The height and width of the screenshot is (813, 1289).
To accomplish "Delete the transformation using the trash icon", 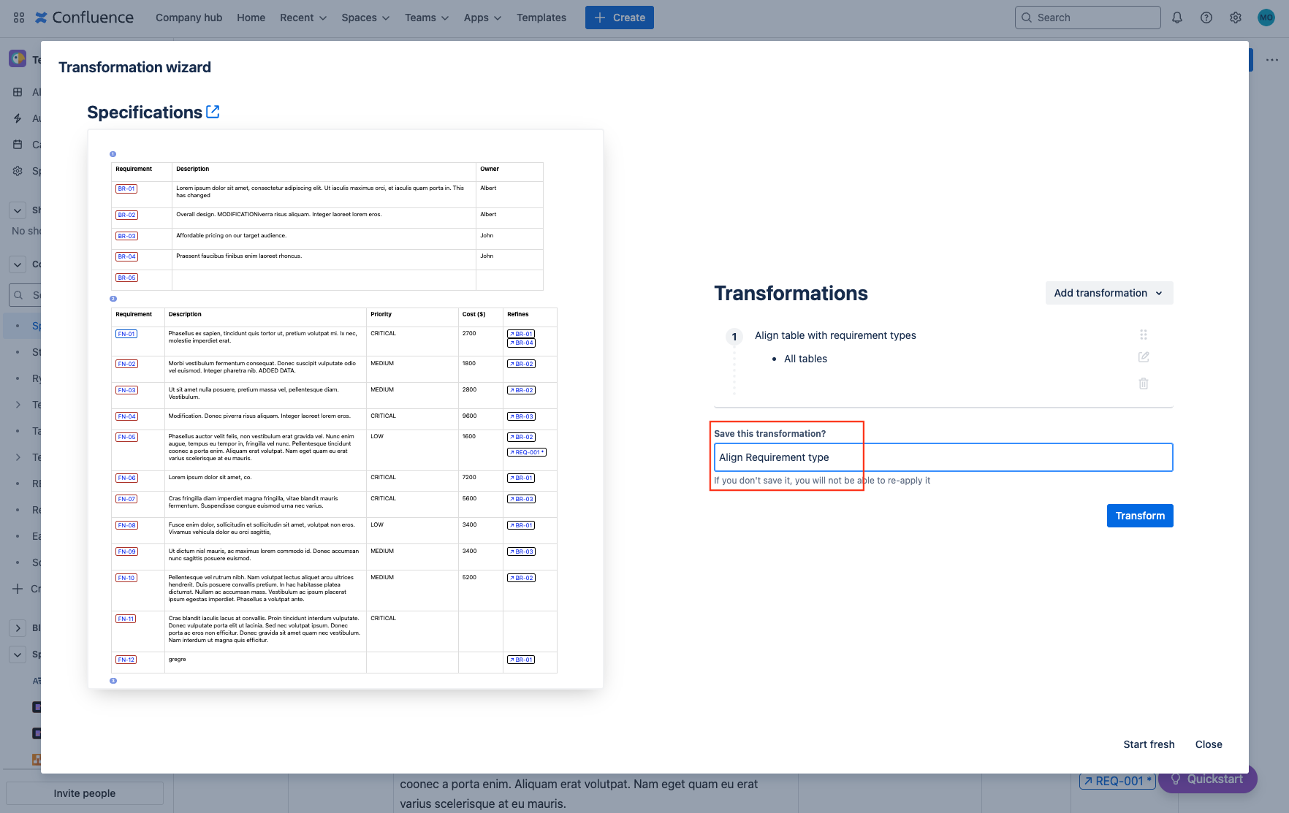I will pyautogui.click(x=1144, y=383).
